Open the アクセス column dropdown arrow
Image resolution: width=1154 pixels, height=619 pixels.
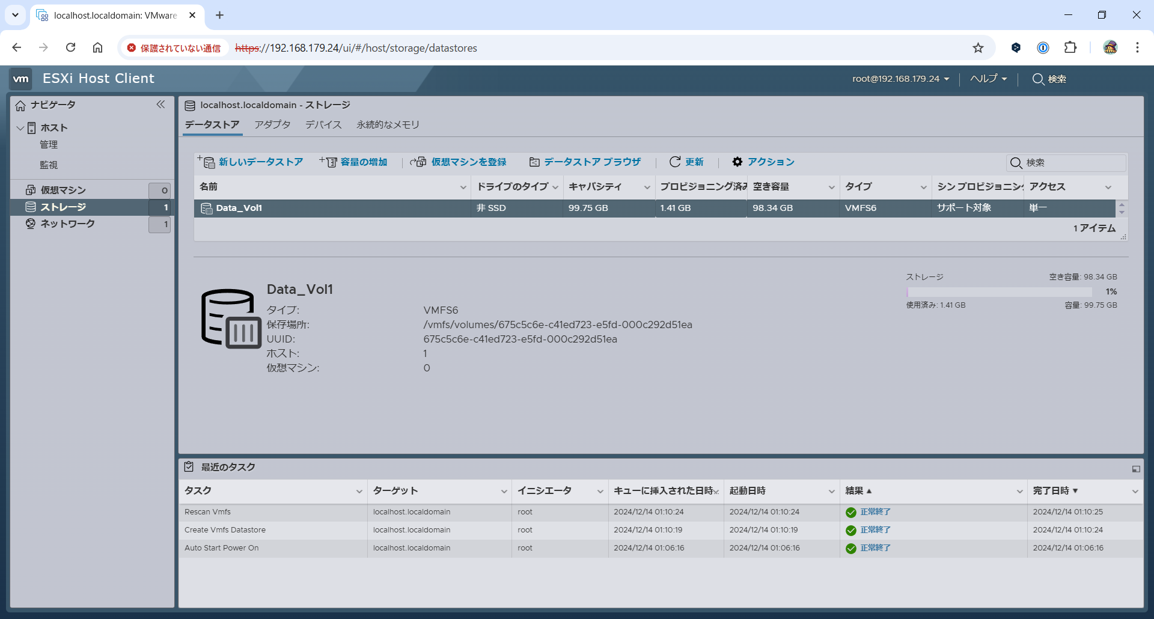[x=1108, y=188]
